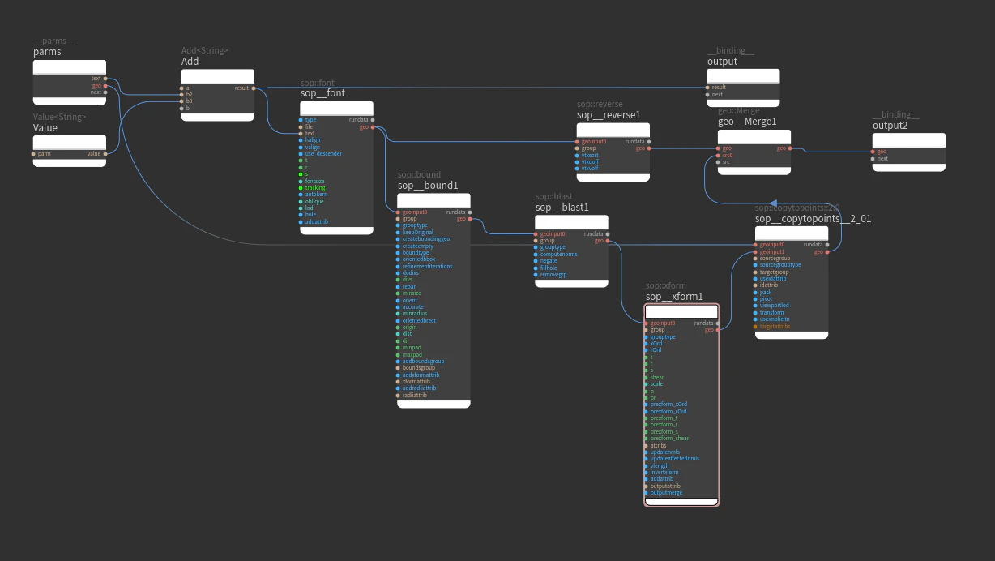Click the result input port on output node

[x=708, y=88]
